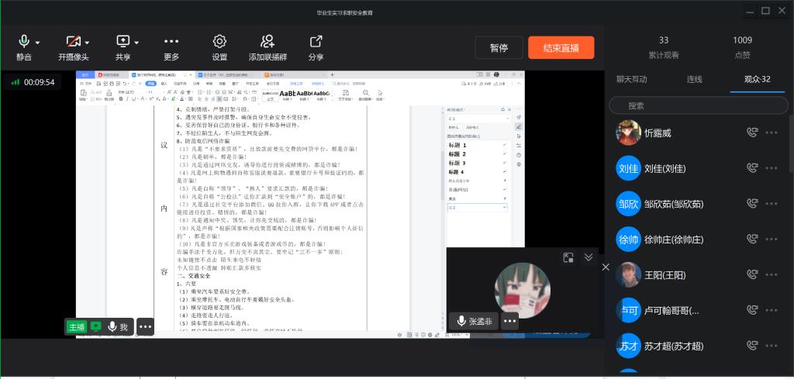The width and height of the screenshot is (794, 379).
Task: Expand the arrow beside 静音
Action: click(38, 42)
